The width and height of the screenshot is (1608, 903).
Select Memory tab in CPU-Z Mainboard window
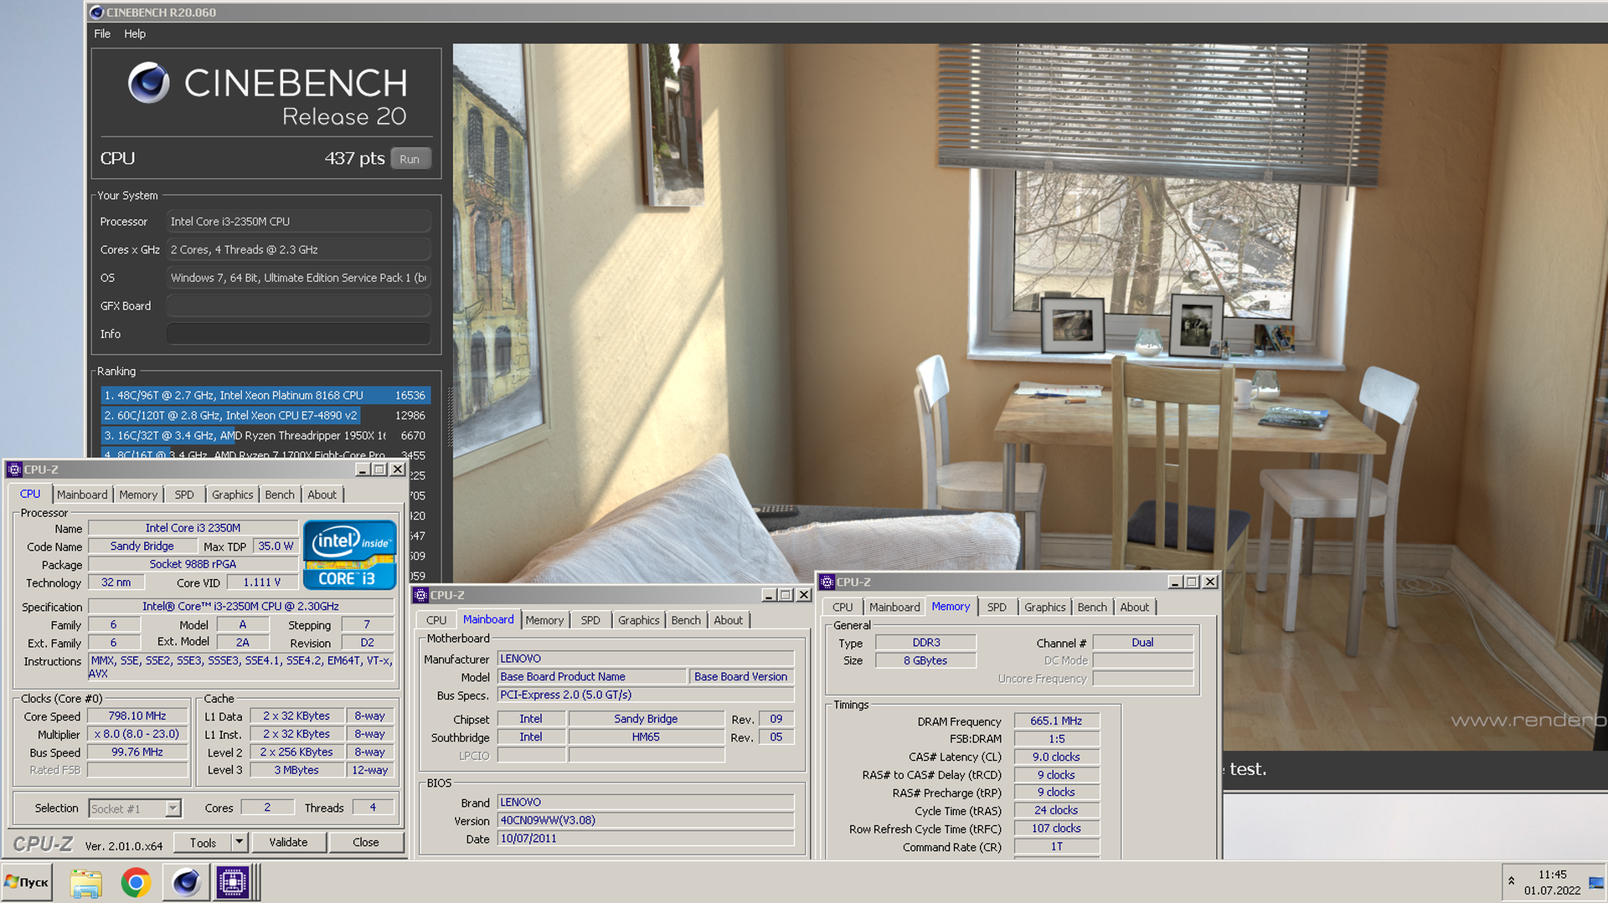coord(544,620)
